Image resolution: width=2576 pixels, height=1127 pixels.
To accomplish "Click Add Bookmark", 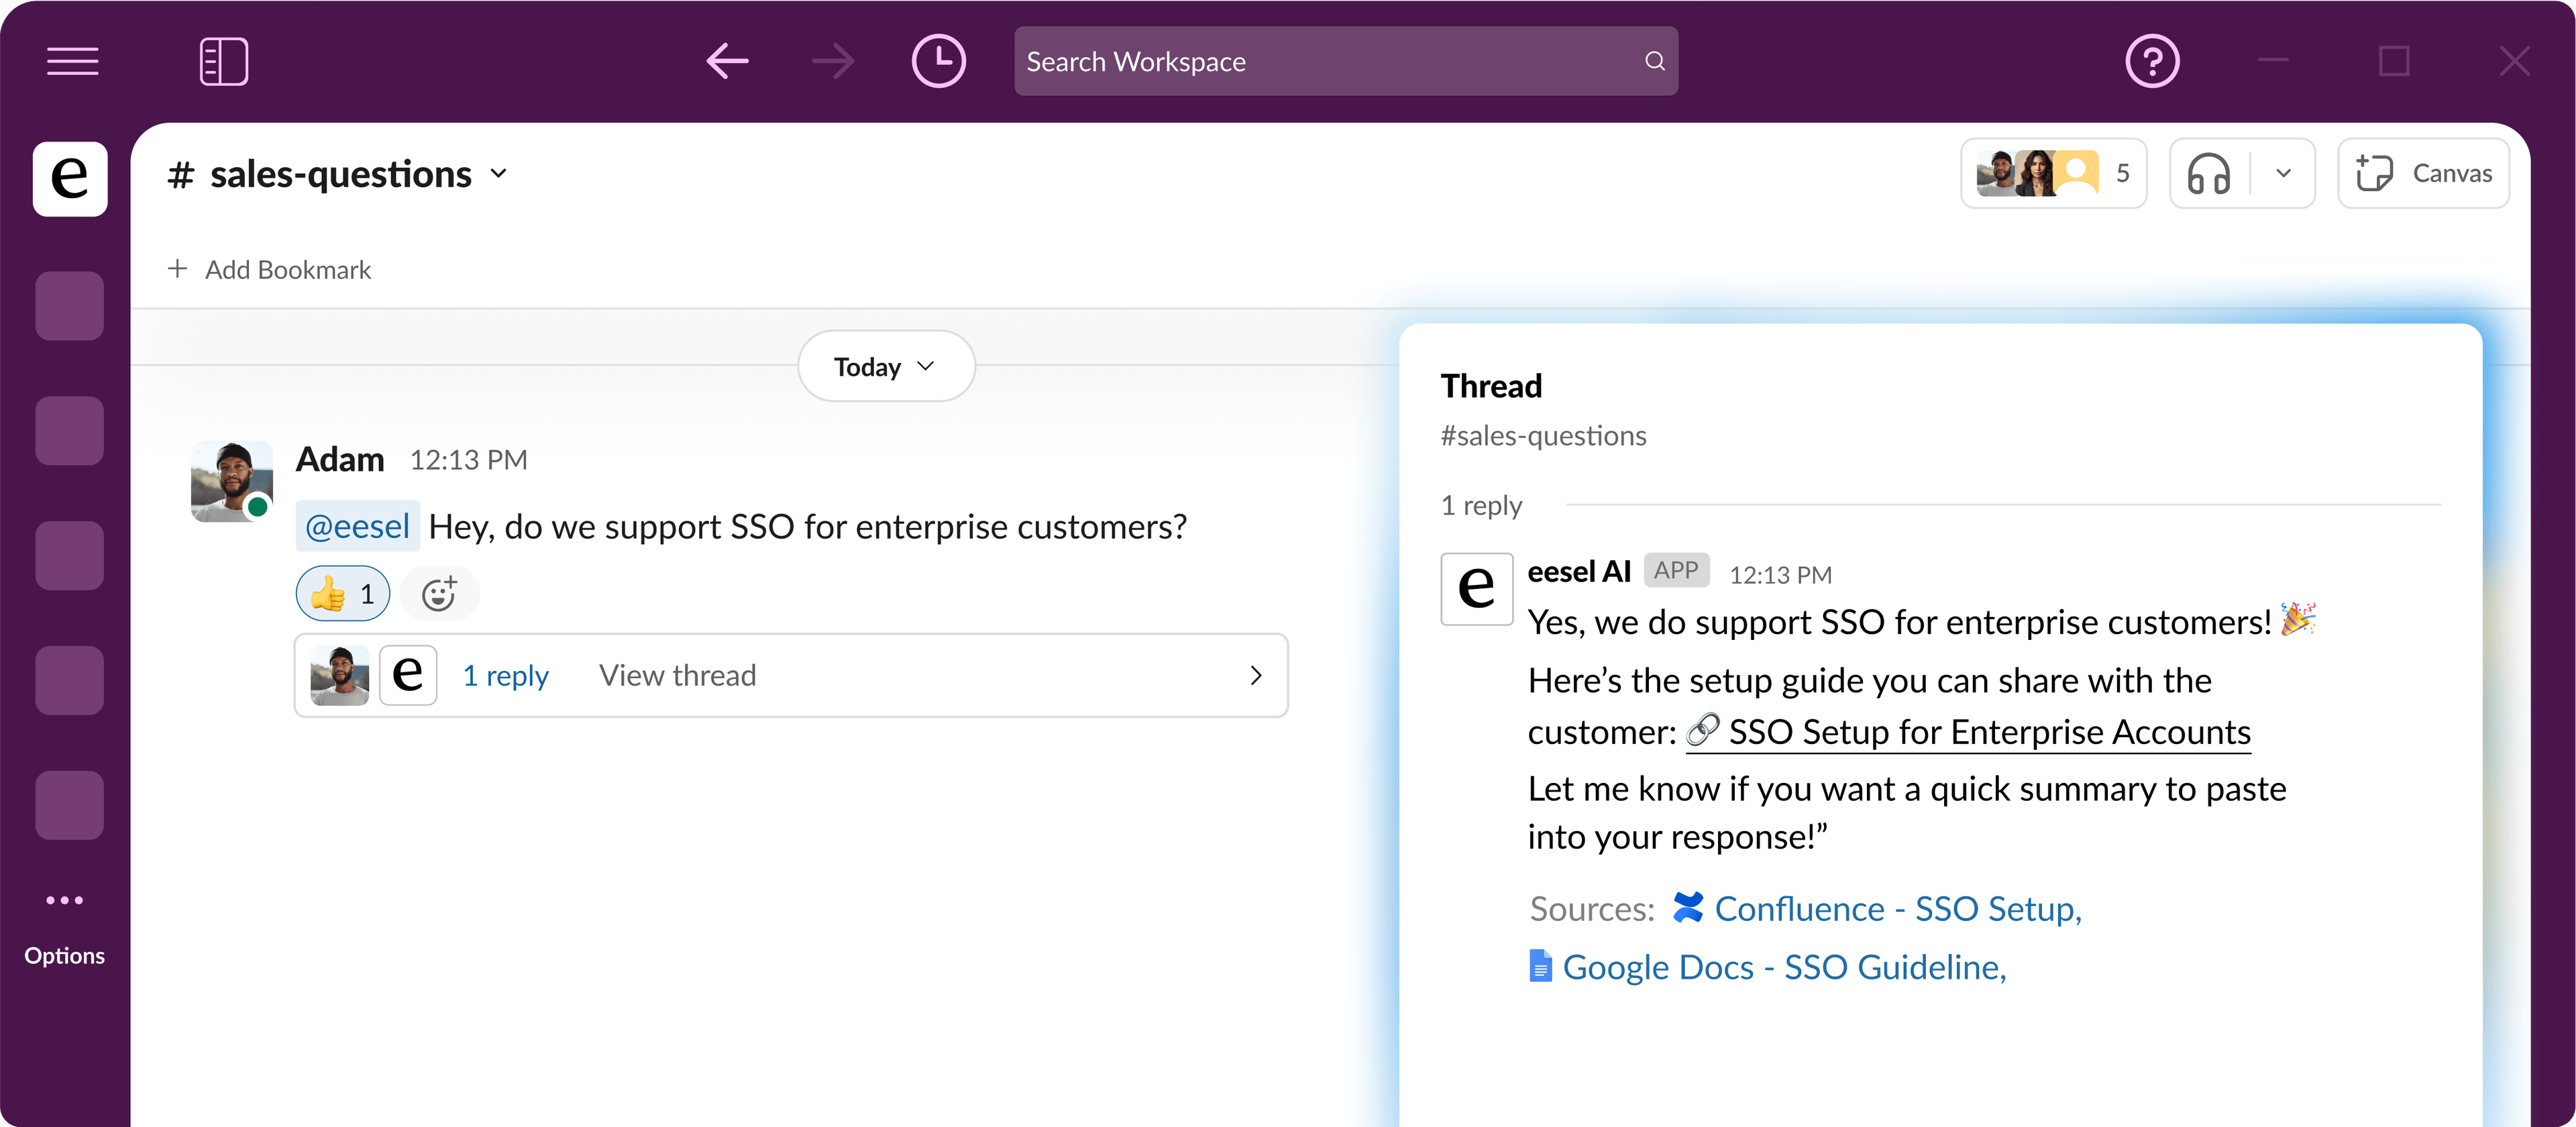I will pos(270,269).
